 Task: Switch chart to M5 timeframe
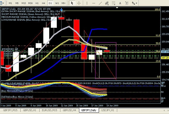(17, 3)
